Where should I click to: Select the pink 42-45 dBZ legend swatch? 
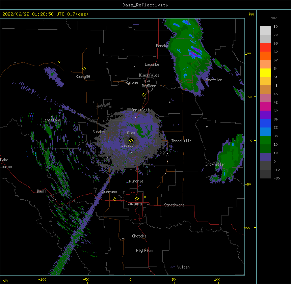click(265, 98)
